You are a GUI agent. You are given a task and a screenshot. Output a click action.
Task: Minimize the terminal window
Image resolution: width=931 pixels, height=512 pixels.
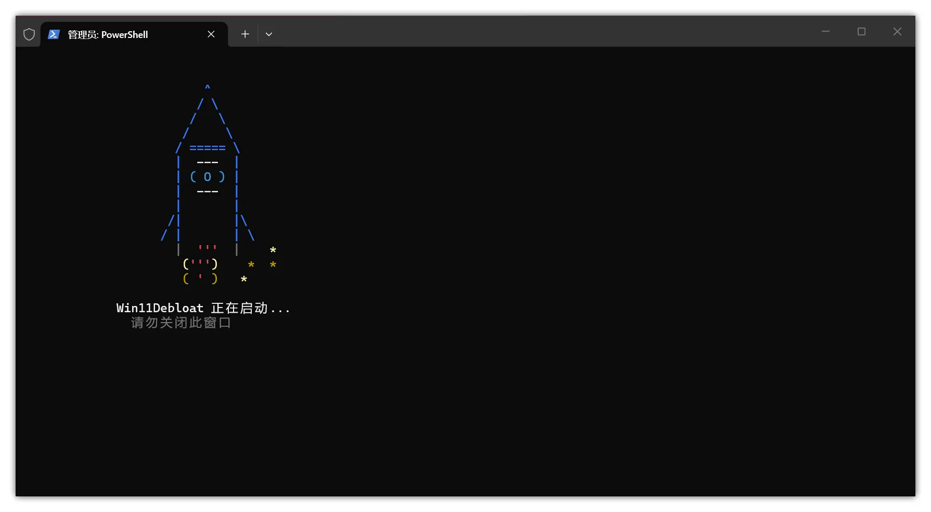(x=825, y=32)
